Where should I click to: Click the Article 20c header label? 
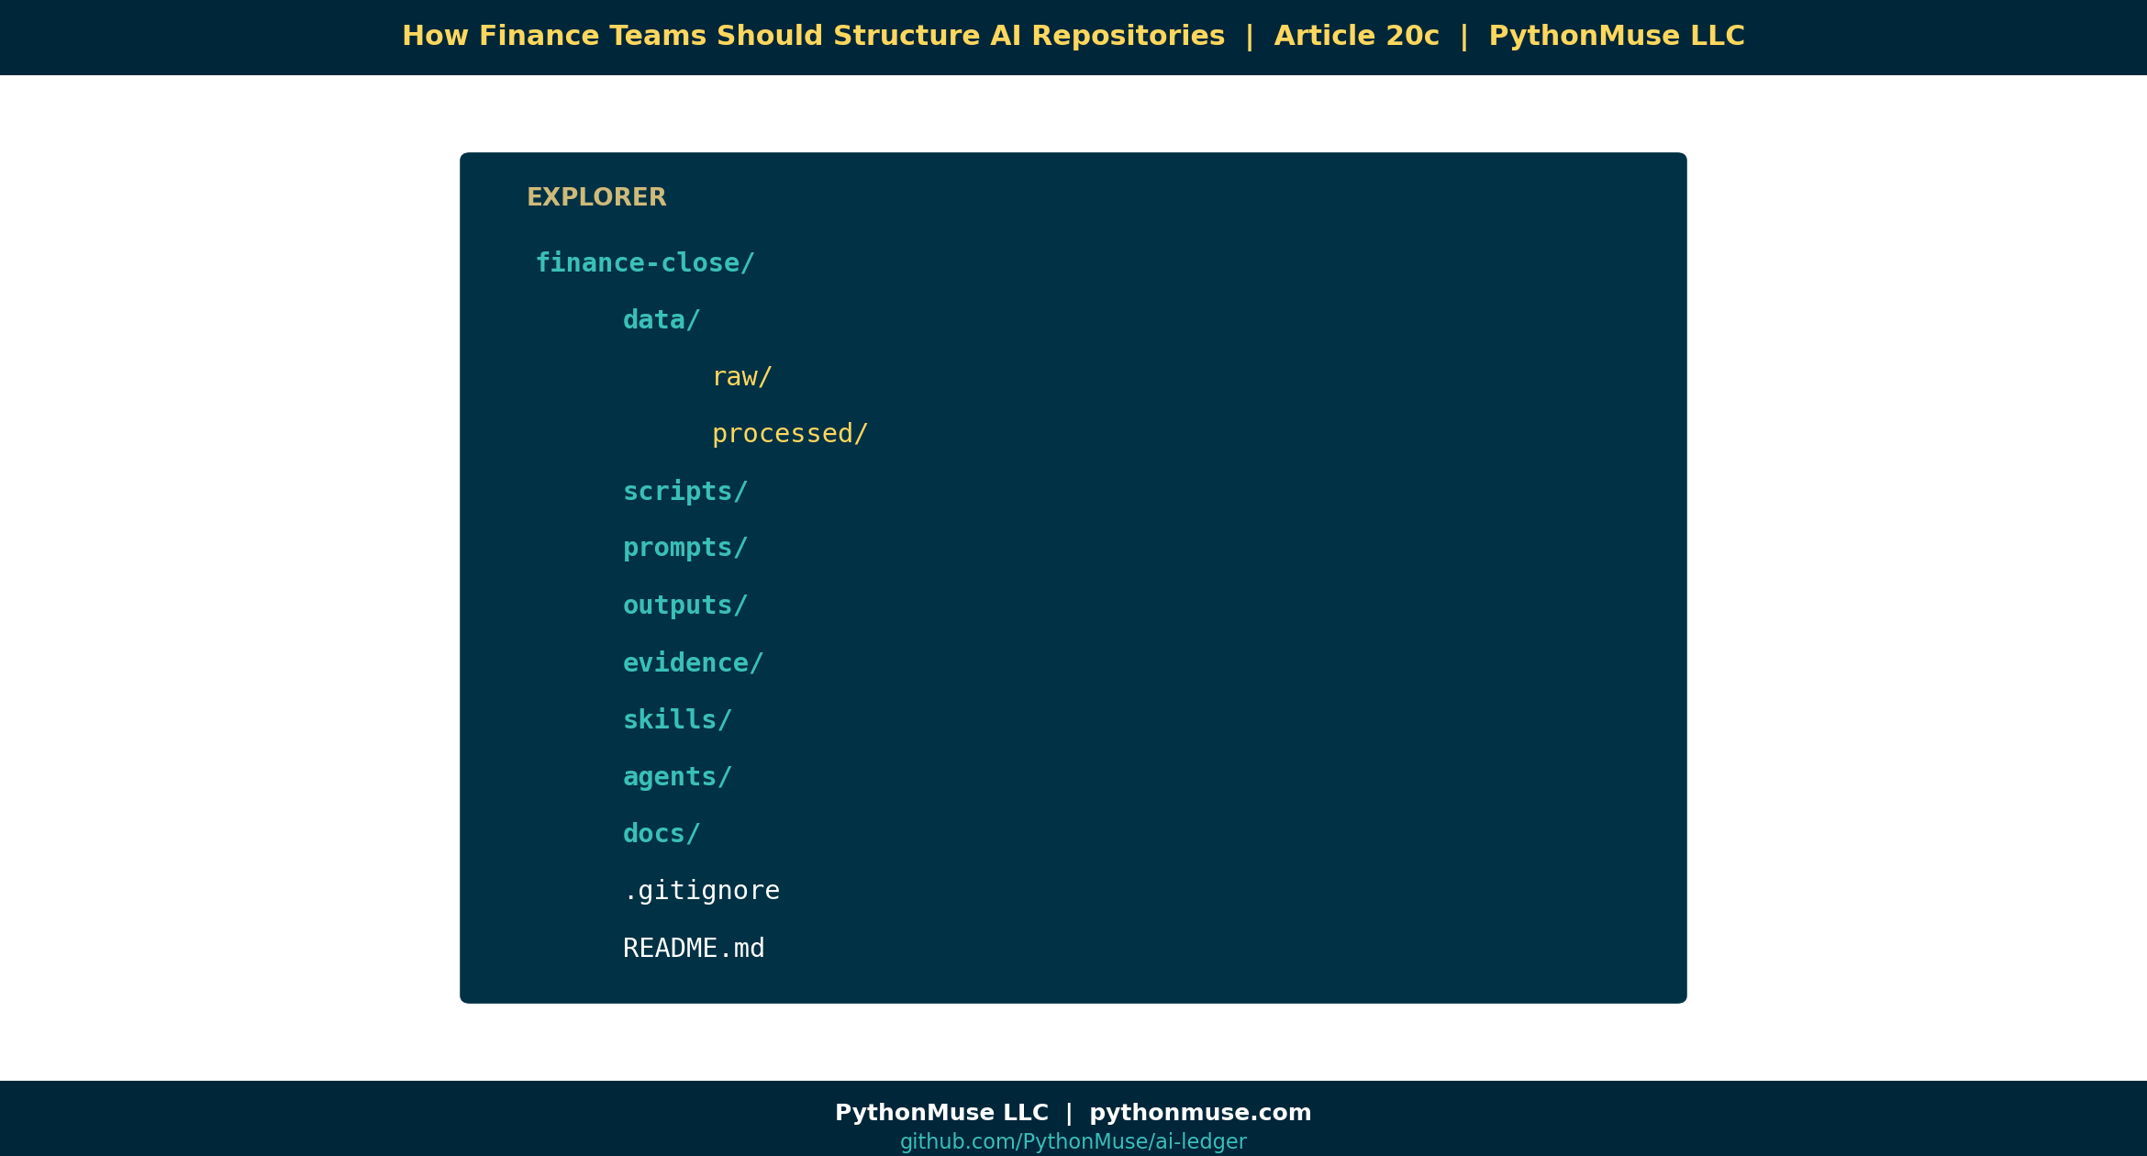[1356, 36]
